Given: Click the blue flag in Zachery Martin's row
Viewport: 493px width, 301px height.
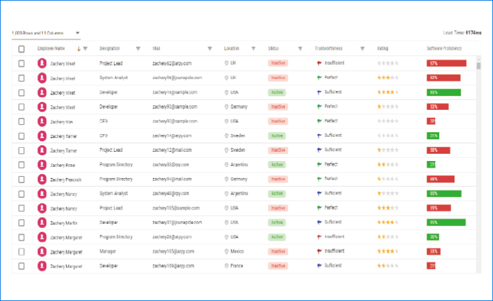Looking at the screenshot, I should (x=319, y=222).
